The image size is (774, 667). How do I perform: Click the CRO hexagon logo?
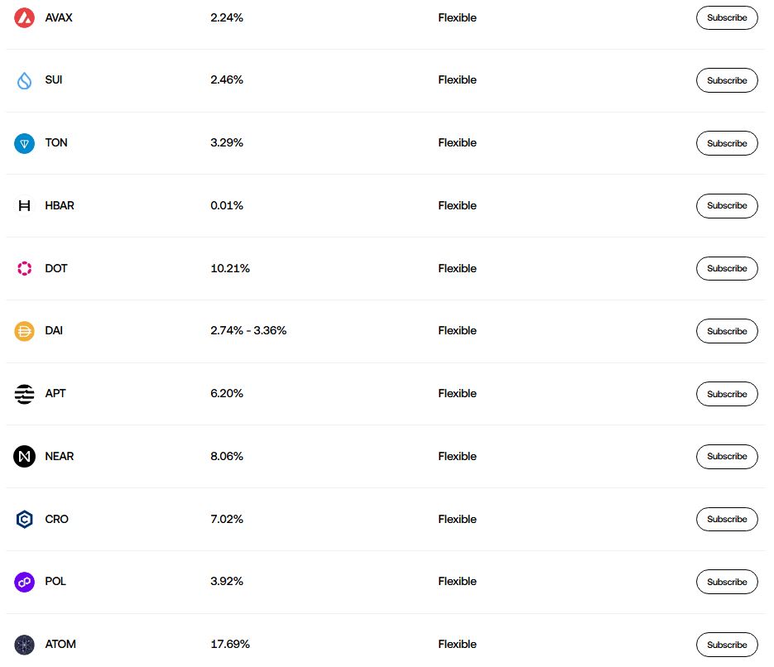[x=24, y=519]
